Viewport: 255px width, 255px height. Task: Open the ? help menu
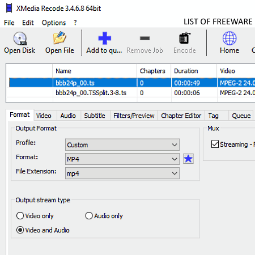(x=75, y=23)
